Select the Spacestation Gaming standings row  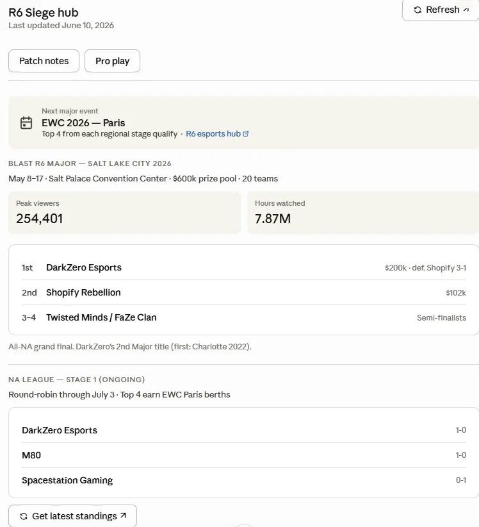(x=244, y=480)
